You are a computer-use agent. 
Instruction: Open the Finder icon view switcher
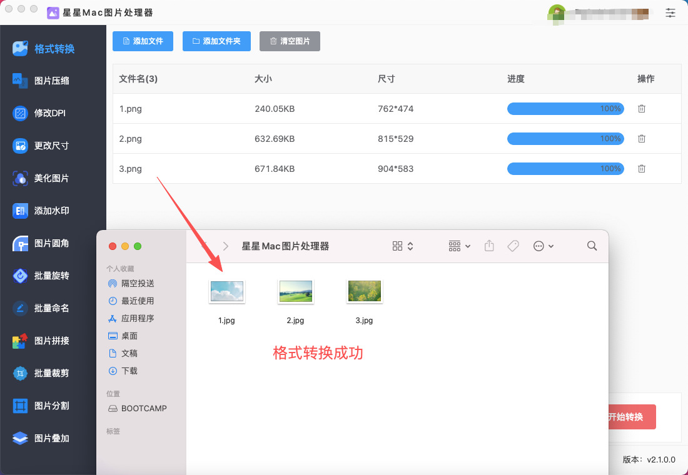point(403,246)
